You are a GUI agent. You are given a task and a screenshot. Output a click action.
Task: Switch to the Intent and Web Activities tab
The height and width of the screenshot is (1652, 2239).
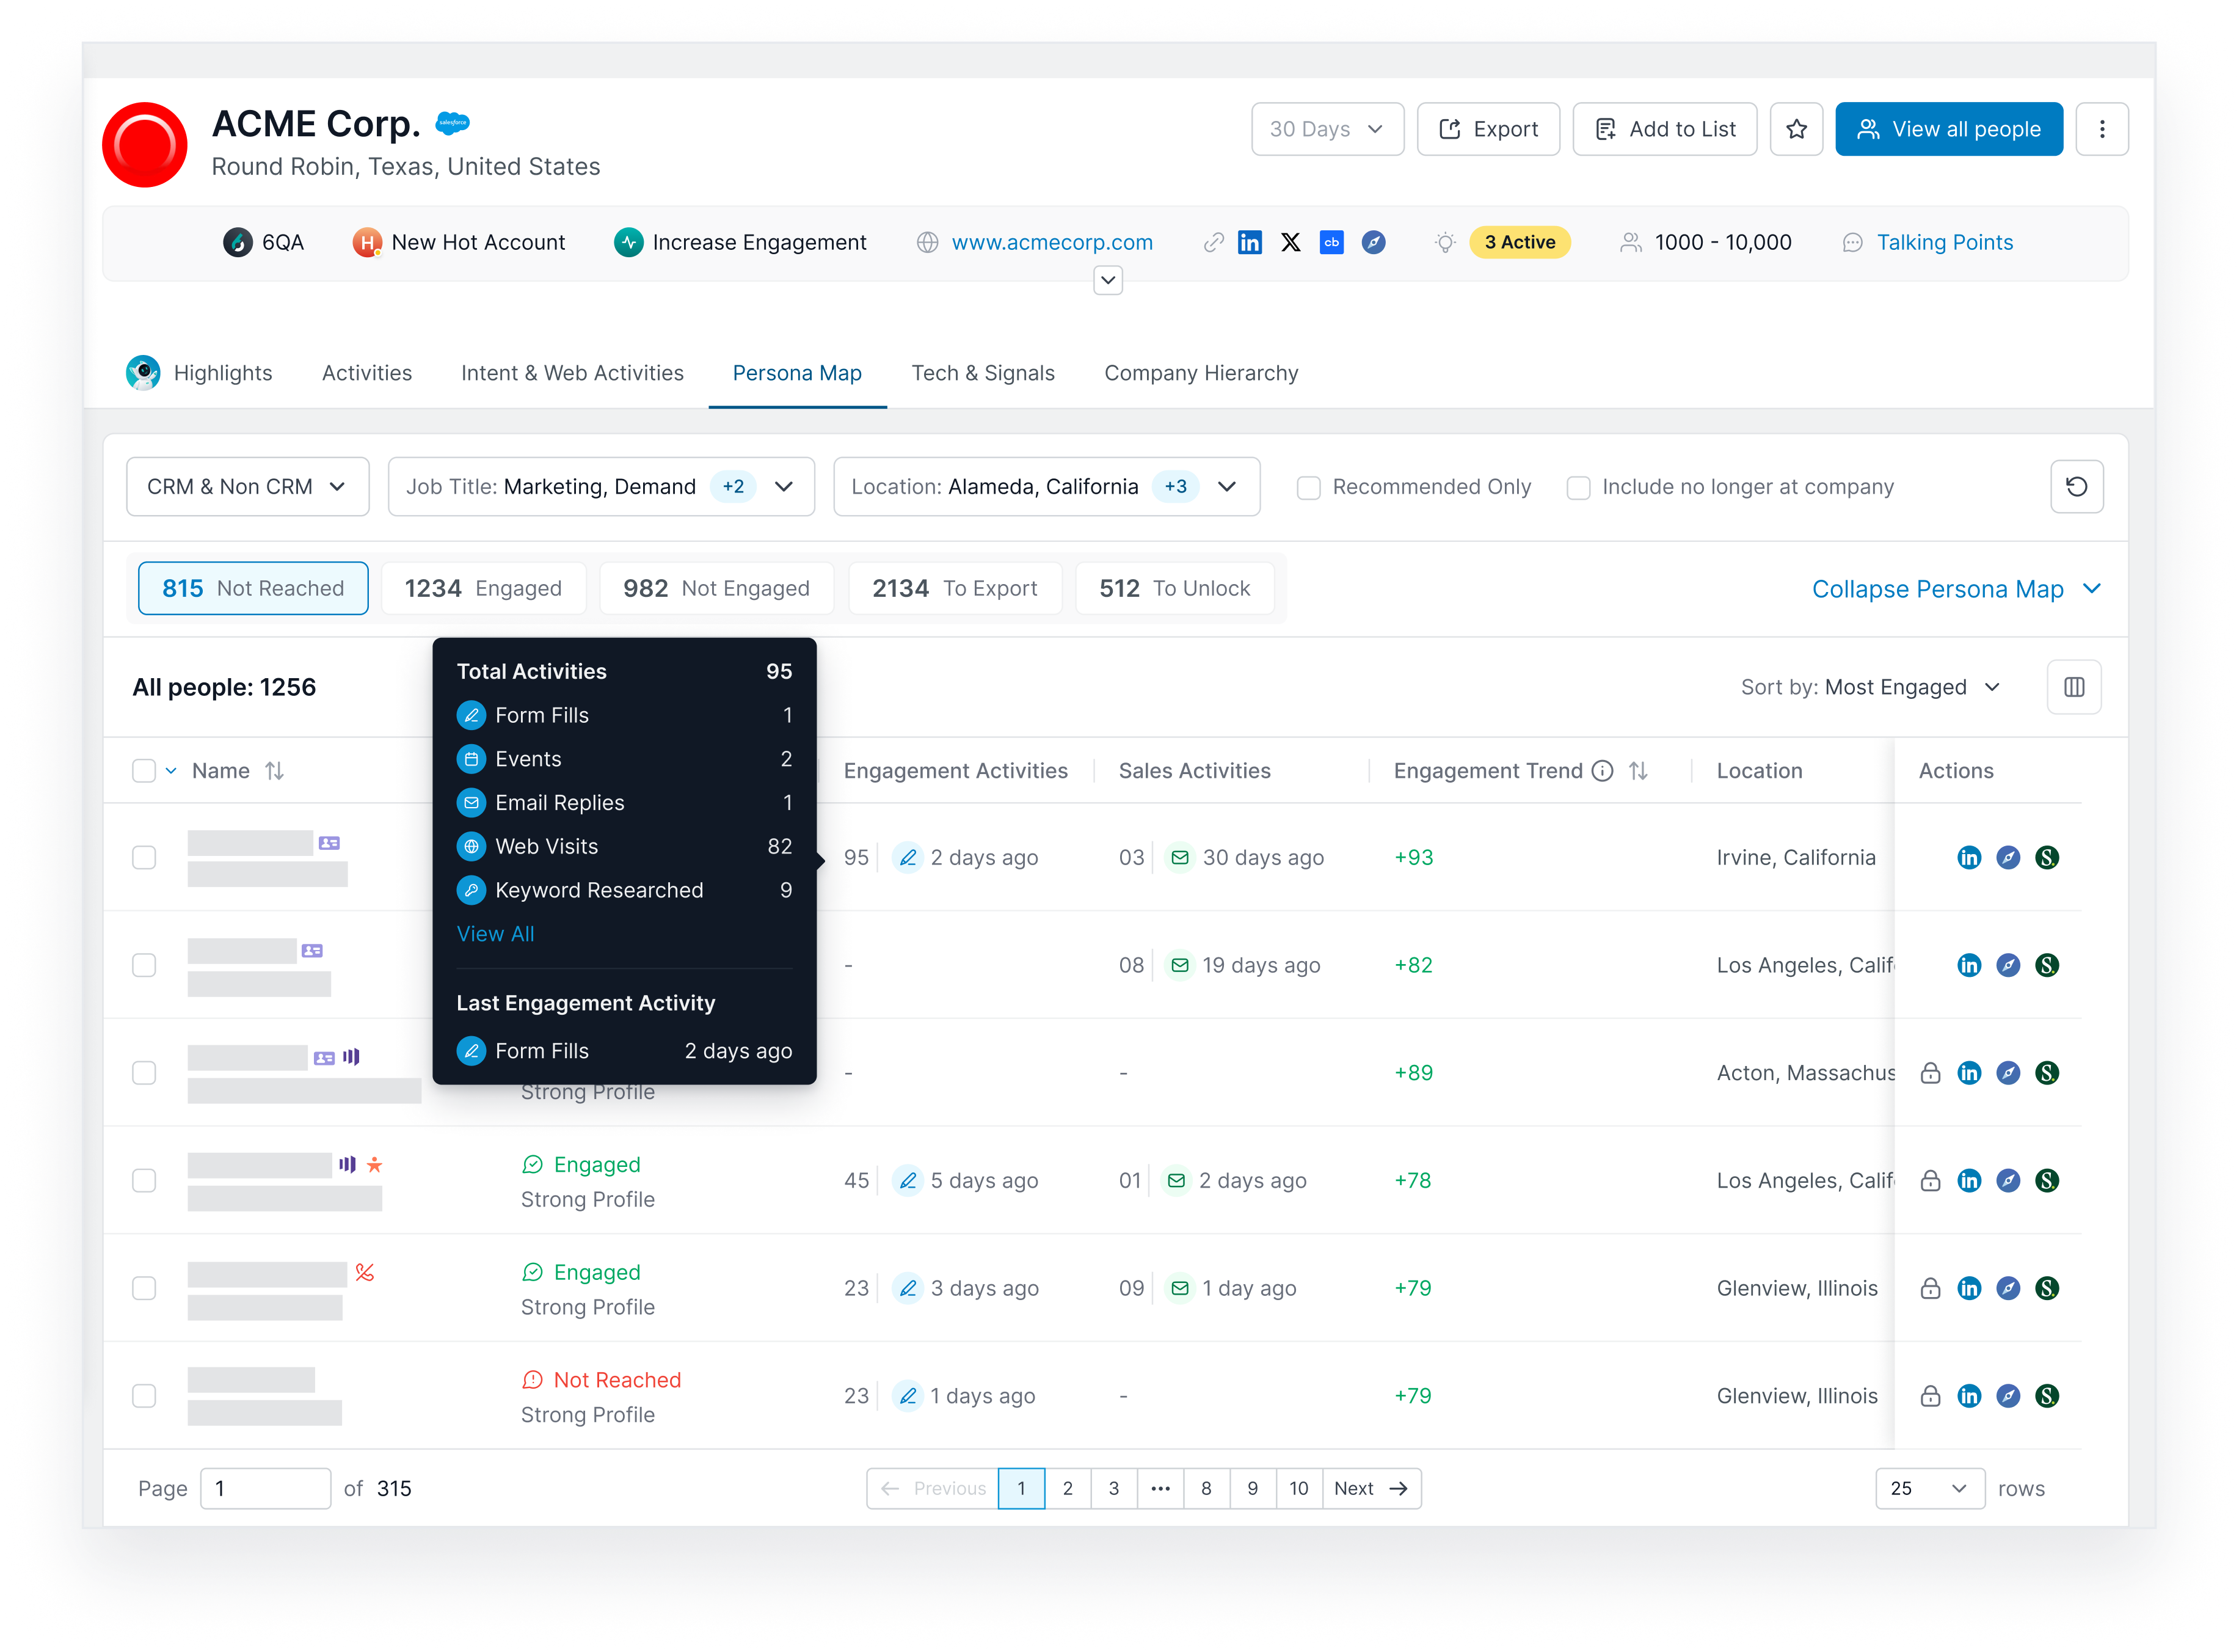point(573,372)
